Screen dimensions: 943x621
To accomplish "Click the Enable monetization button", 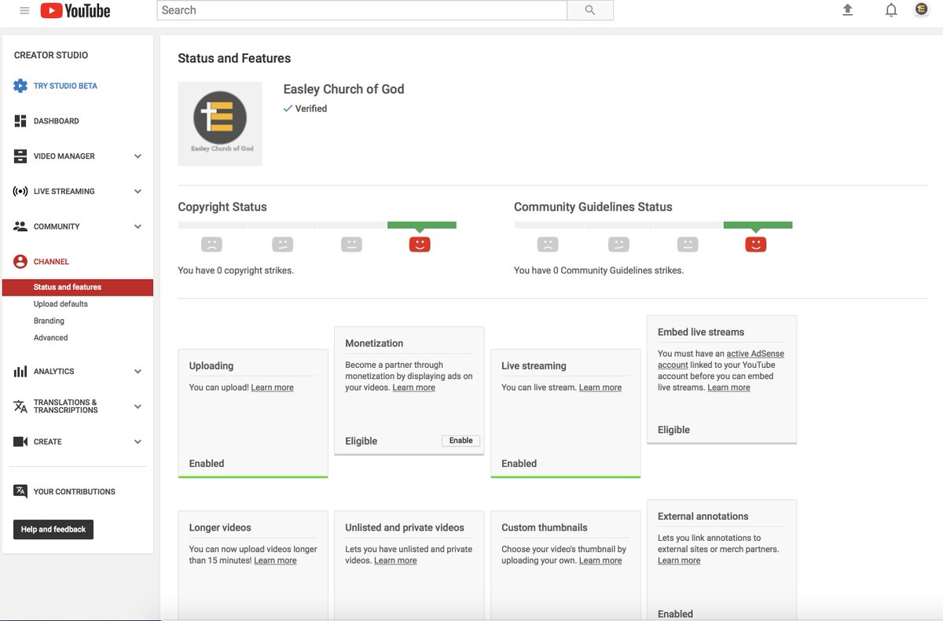I will 460,441.
